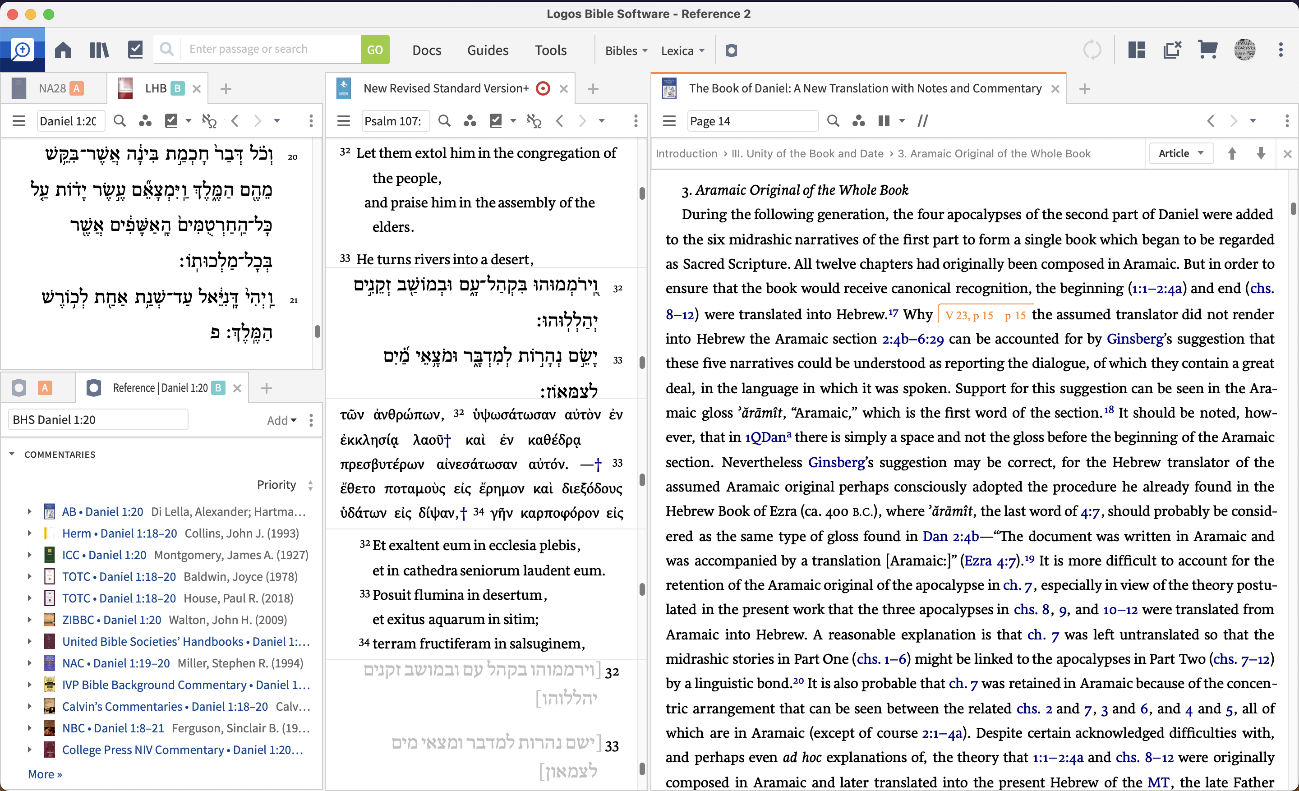Open the store shopping cart

pos(1208,50)
